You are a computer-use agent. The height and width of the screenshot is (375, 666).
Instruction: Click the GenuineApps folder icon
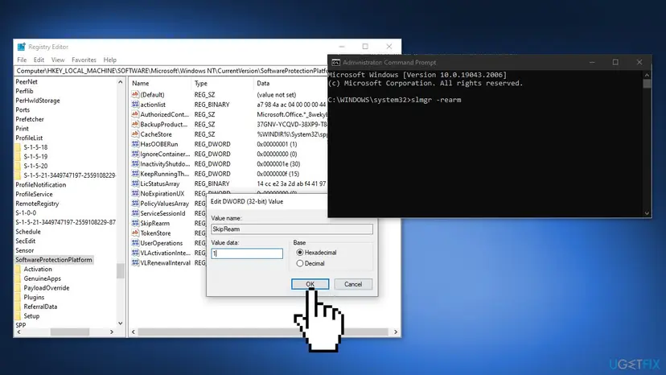(18, 278)
